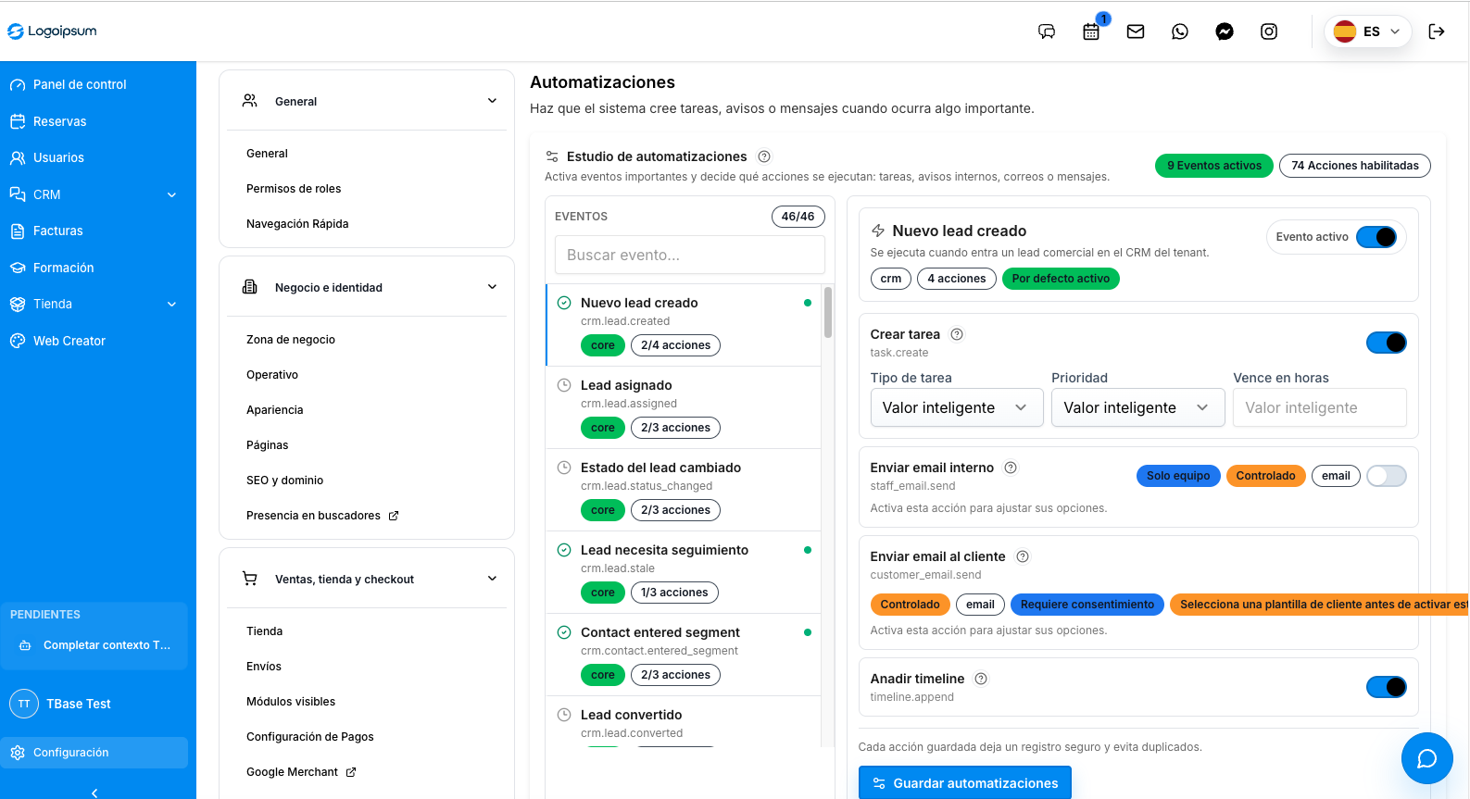Click the Logoipsum logo
This screenshot has width=1470, height=799.
[53, 31]
